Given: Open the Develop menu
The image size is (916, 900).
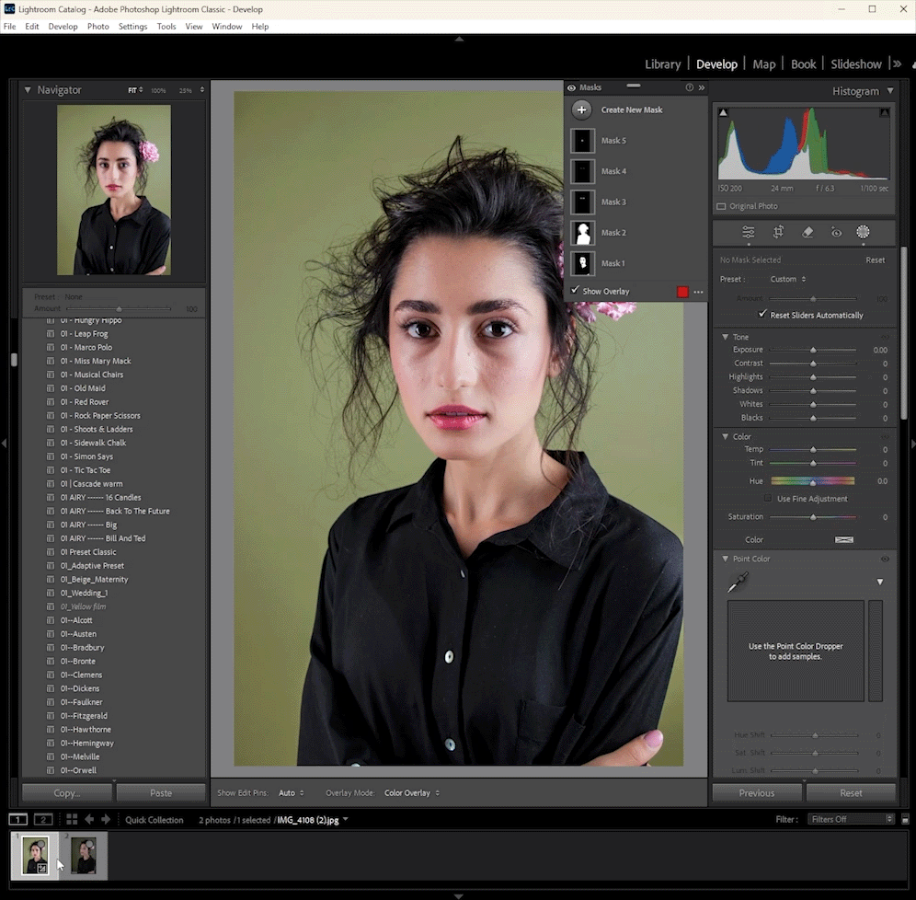Looking at the screenshot, I should (x=63, y=27).
